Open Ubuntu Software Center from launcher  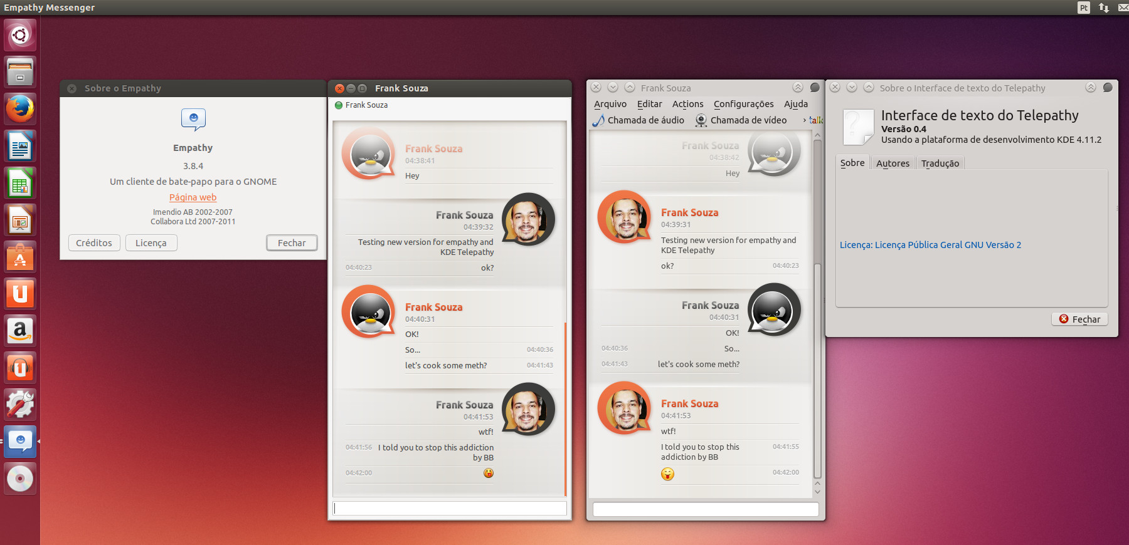(x=20, y=257)
